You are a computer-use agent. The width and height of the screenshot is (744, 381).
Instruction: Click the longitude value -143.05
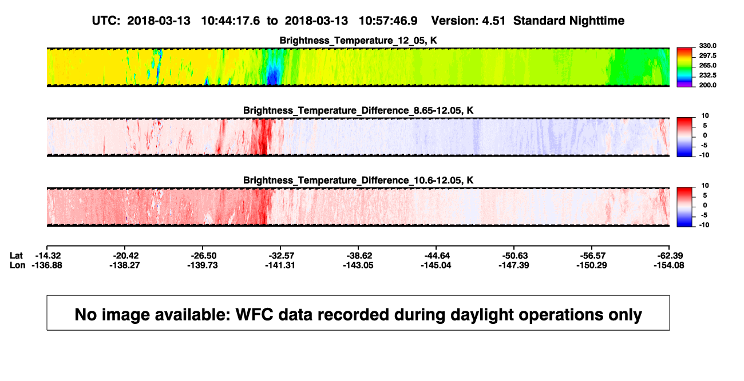pyautogui.click(x=359, y=265)
